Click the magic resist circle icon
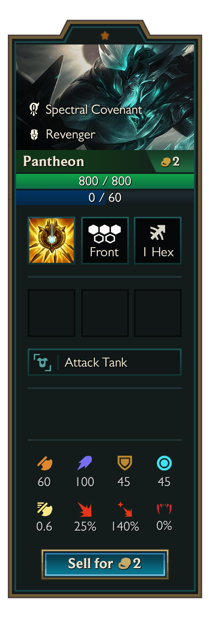This screenshot has width=210, height=618. pyautogui.click(x=164, y=463)
